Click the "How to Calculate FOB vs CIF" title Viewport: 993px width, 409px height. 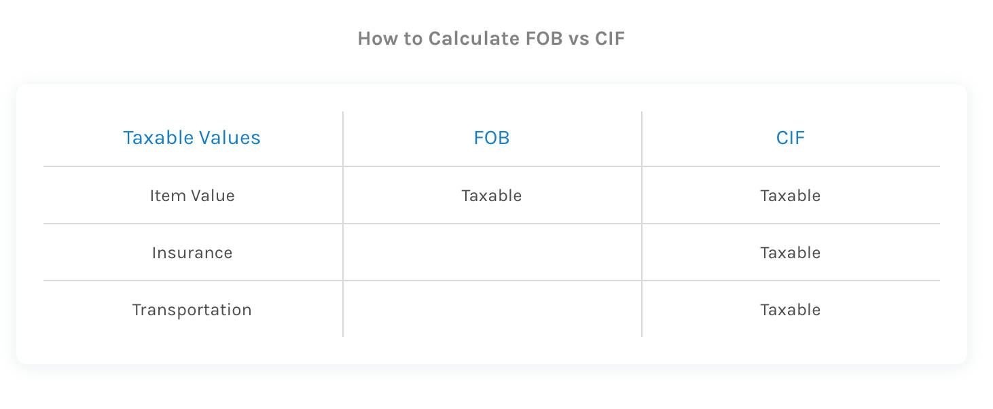click(x=491, y=39)
